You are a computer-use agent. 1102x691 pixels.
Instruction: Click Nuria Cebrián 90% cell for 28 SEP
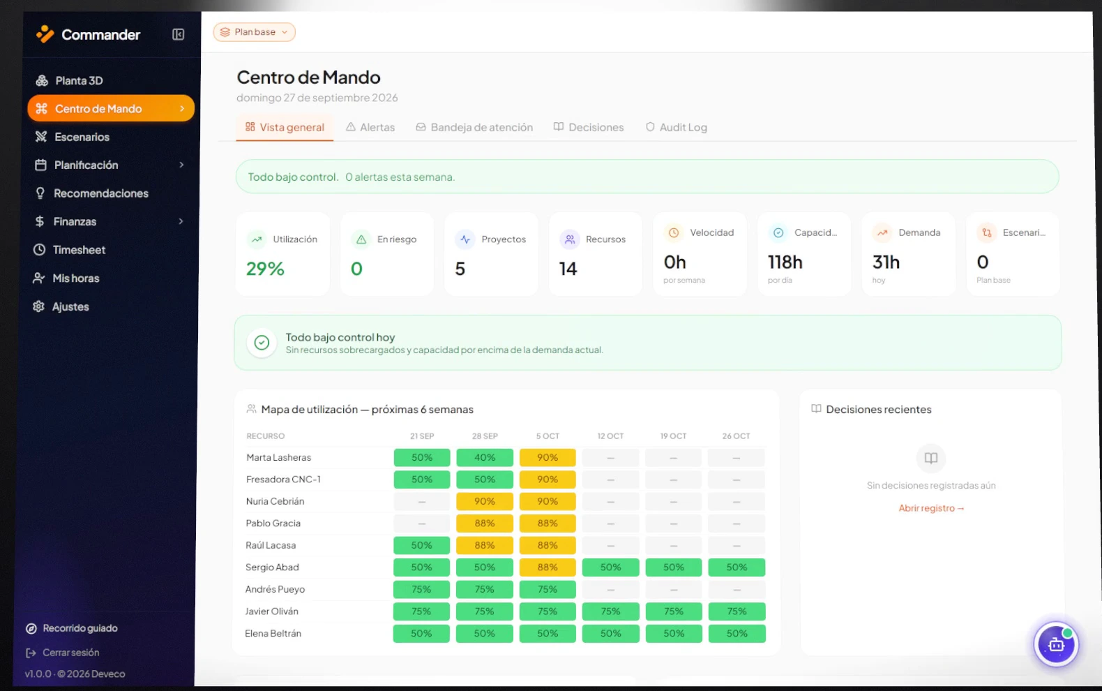(485, 501)
